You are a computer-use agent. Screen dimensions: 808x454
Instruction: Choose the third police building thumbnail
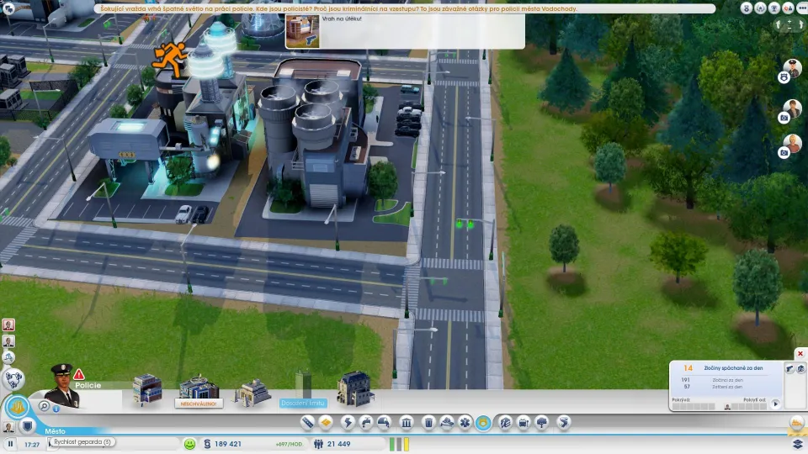pos(252,393)
